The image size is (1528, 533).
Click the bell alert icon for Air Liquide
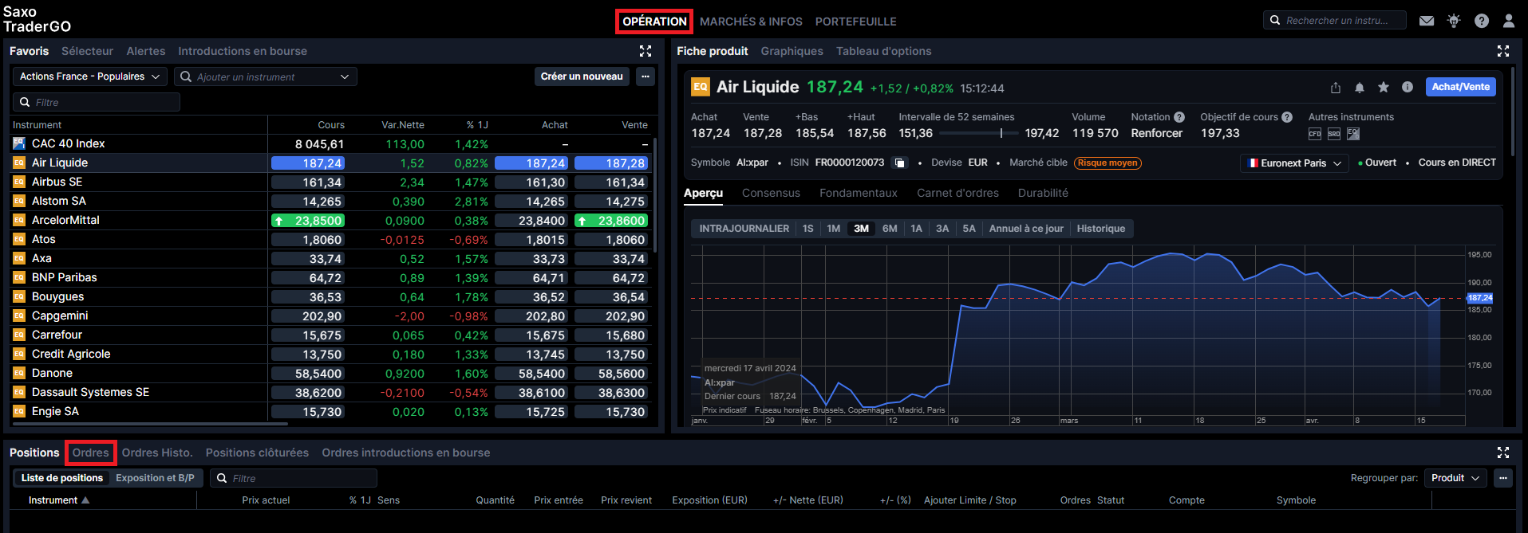1360,88
